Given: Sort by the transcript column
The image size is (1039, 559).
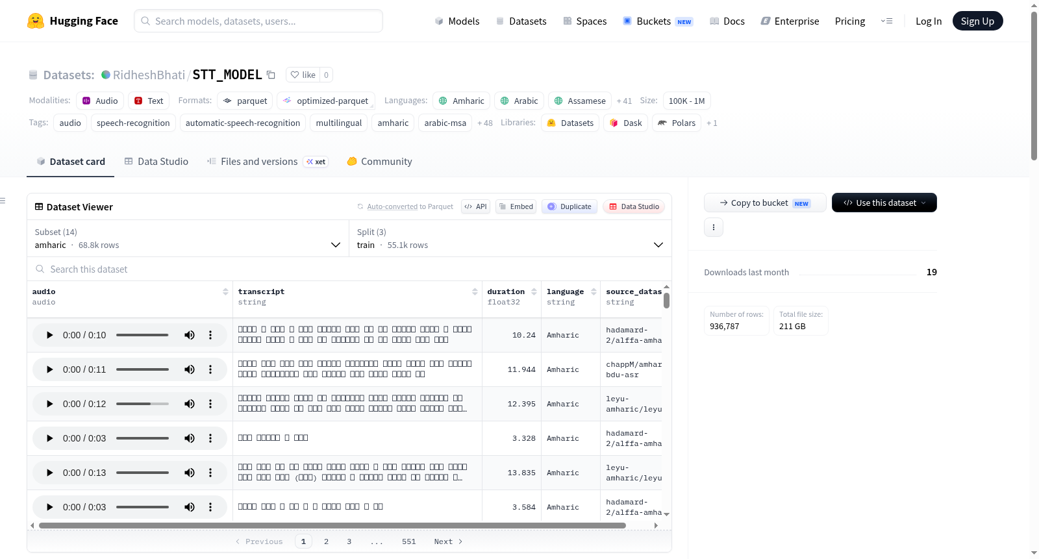Looking at the screenshot, I should 475,292.
